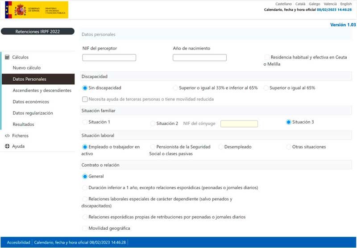The image size is (357, 248).
Task: Pick Movilidad geográfica contract option
Action: [x=85, y=228]
